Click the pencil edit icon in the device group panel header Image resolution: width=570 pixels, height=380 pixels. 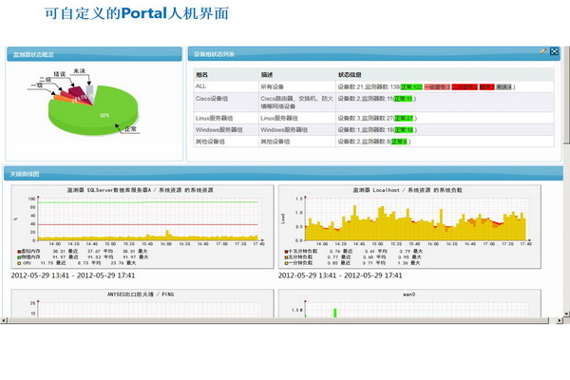pyautogui.click(x=542, y=51)
